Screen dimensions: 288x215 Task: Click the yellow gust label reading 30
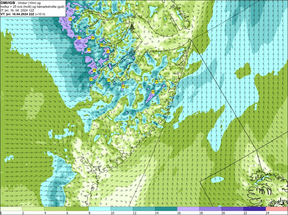(77, 8)
